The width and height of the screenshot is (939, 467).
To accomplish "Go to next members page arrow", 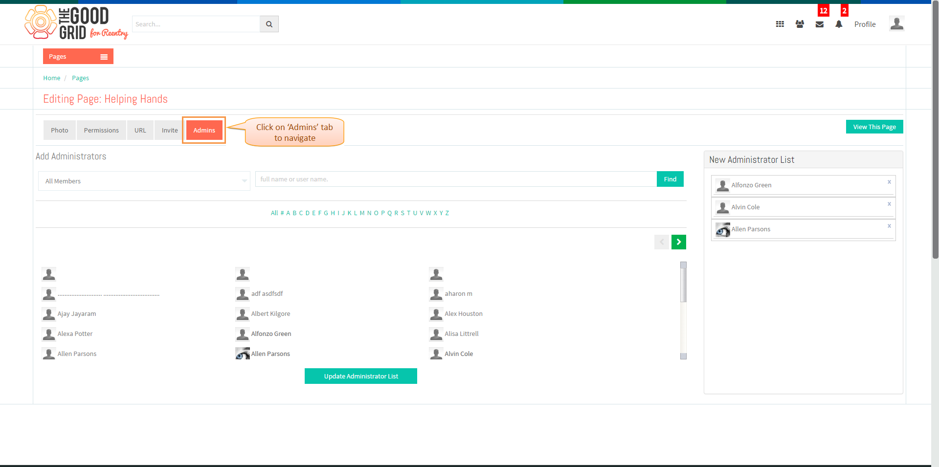I will [679, 242].
